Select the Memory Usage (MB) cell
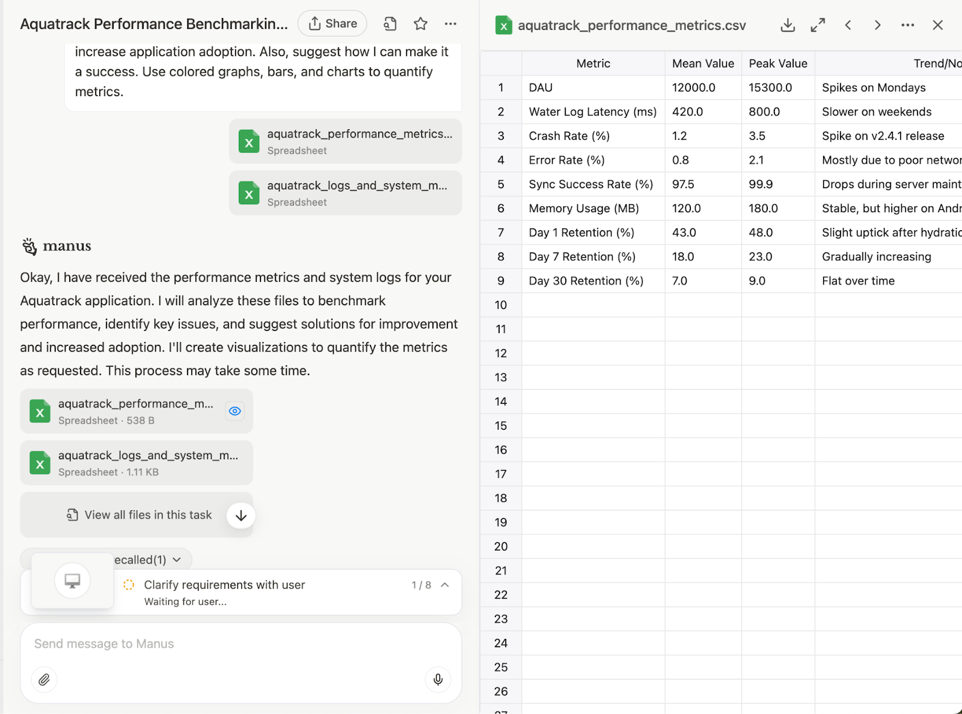The height and width of the screenshot is (714, 962). tap(593, 209)
